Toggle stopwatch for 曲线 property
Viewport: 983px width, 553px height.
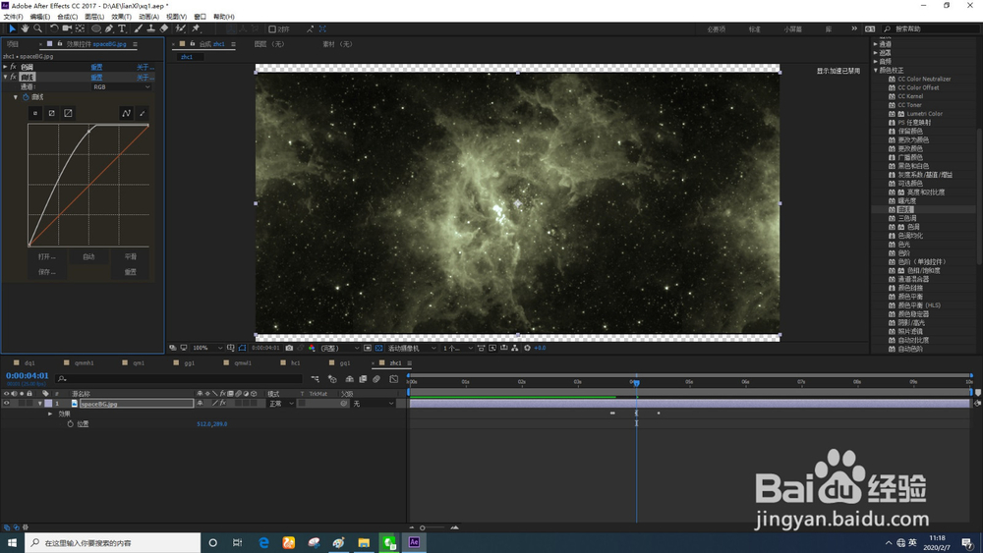26,97
